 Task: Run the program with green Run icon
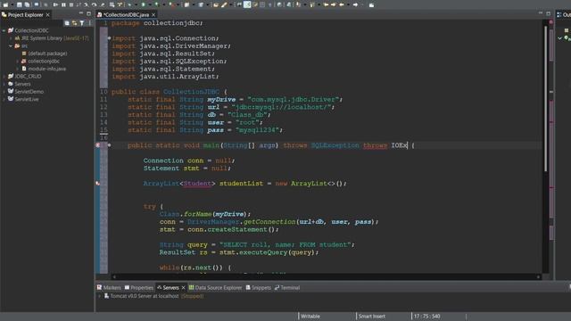(143, 4)
